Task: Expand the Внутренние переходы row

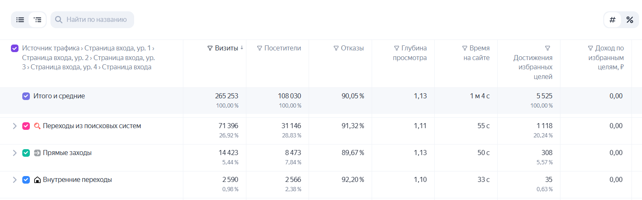Action: click(14, 180)
